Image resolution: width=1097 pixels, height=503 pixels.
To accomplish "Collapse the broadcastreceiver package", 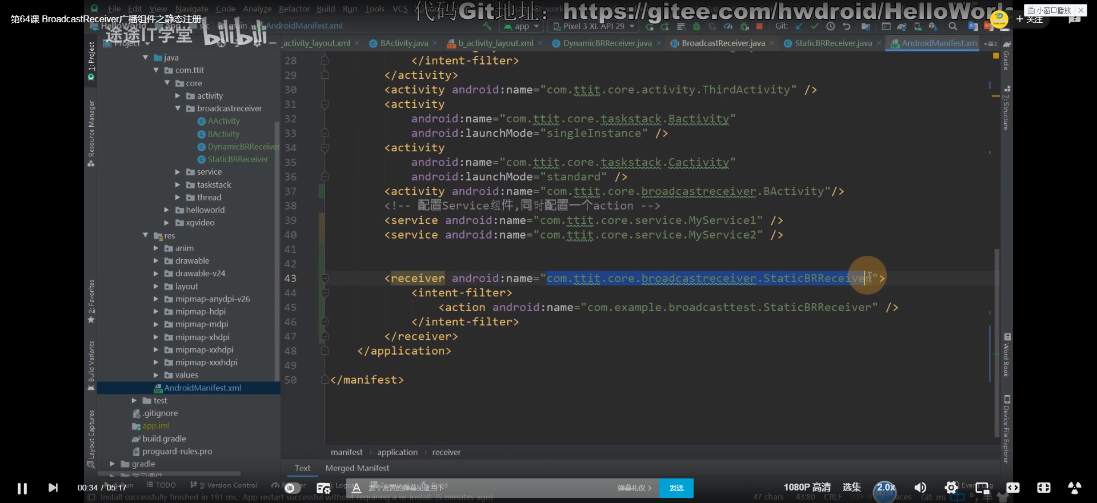I will [178, 108].
